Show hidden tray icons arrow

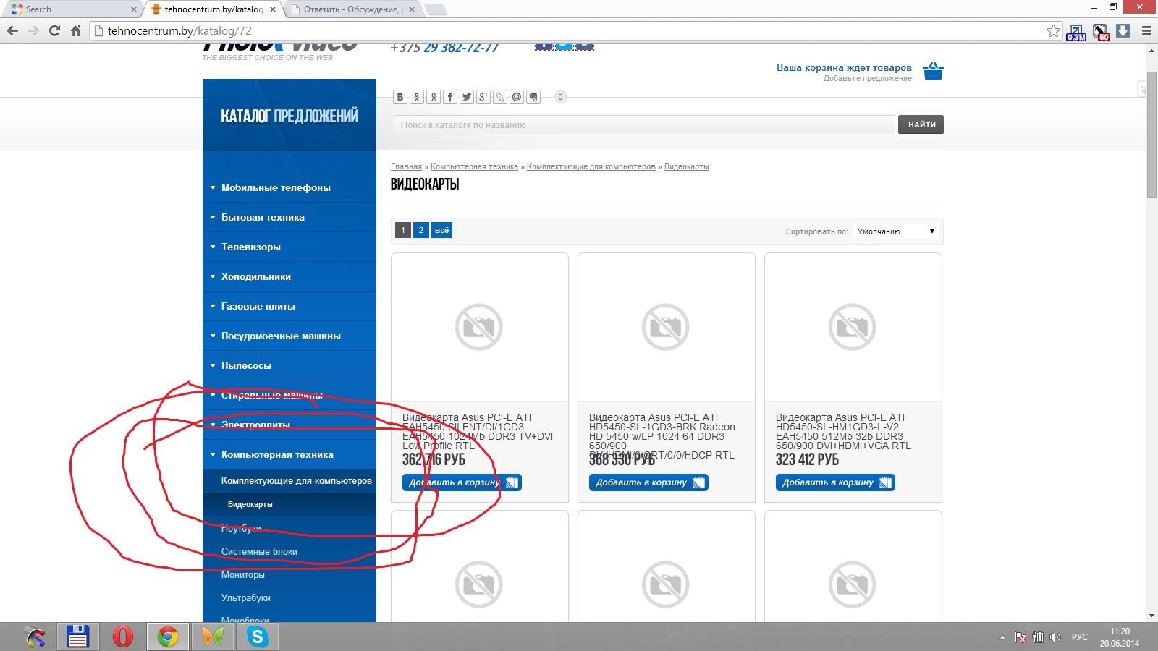pos(1002,637)
